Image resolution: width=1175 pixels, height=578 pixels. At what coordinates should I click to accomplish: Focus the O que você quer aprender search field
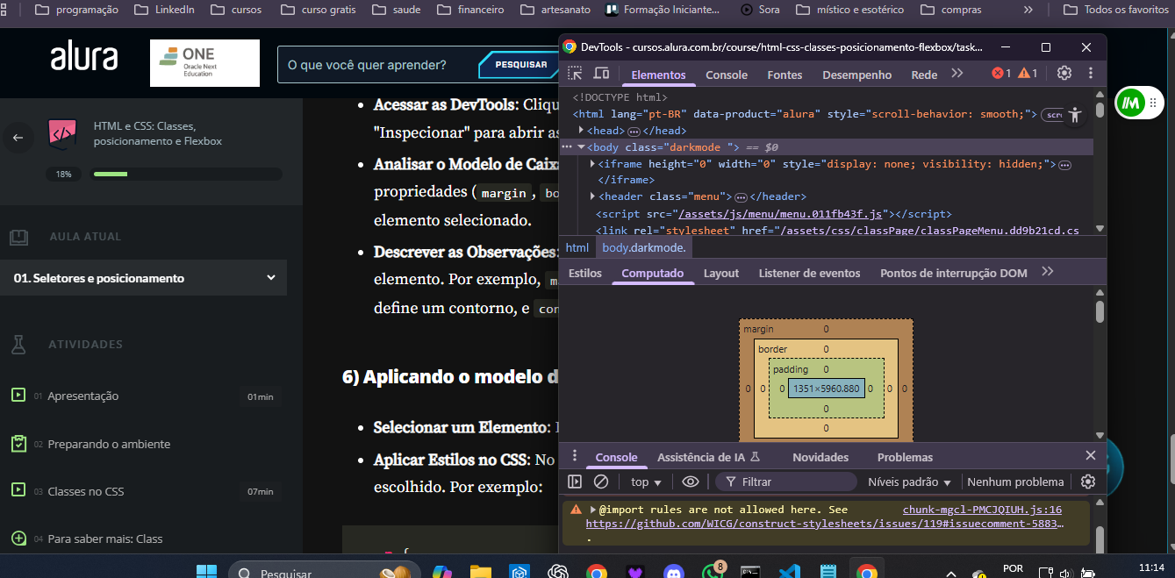378,64
